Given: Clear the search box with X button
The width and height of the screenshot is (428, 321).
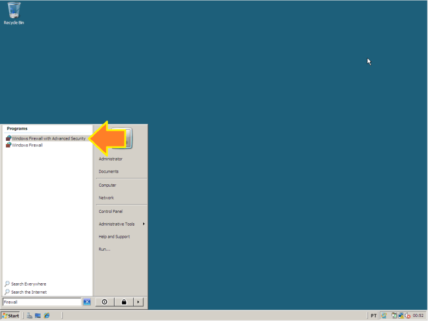Looking at the screenshot, I should 87,302.
